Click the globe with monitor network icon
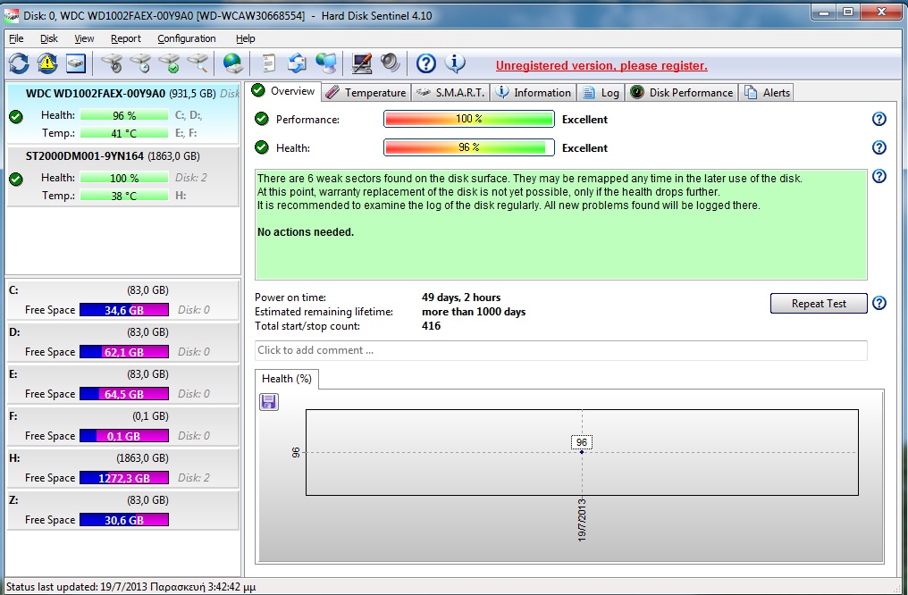 326,63
